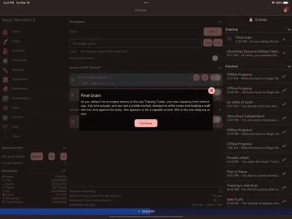Click the Home icon in sidebar
This screenshot has width=292, height=219.
point(5,32)
